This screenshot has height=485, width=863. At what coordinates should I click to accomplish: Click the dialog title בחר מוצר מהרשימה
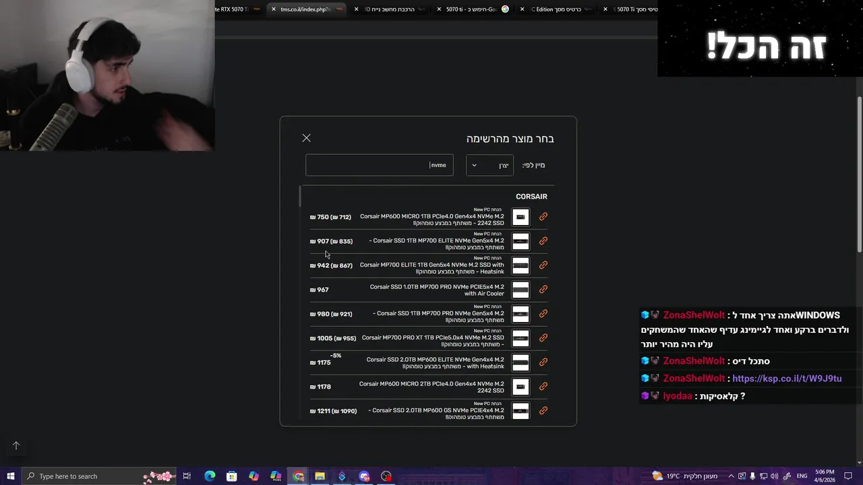[510, 139]
